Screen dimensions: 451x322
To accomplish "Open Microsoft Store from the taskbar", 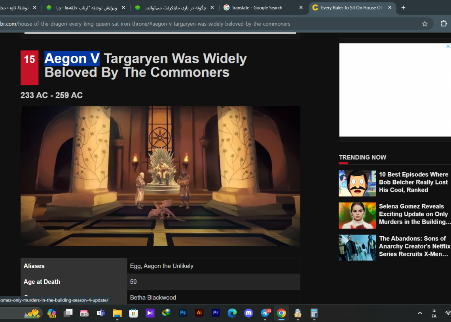I will tap(133, 313).
